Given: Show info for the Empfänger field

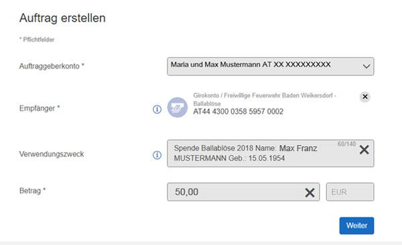Looking at the screenshot, I should click(x=157, y=109).
